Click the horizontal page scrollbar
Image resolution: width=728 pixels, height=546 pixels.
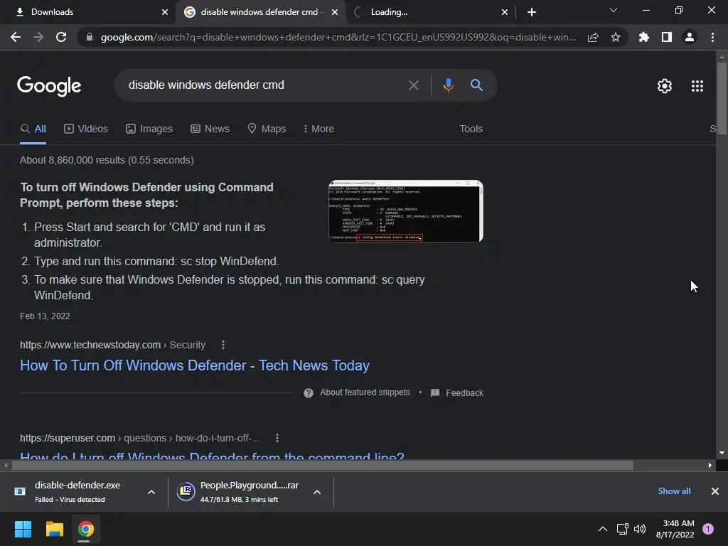[322, 465]
